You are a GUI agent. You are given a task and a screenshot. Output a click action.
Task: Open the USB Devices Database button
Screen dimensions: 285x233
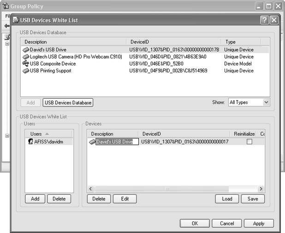(x=68, y=102)
